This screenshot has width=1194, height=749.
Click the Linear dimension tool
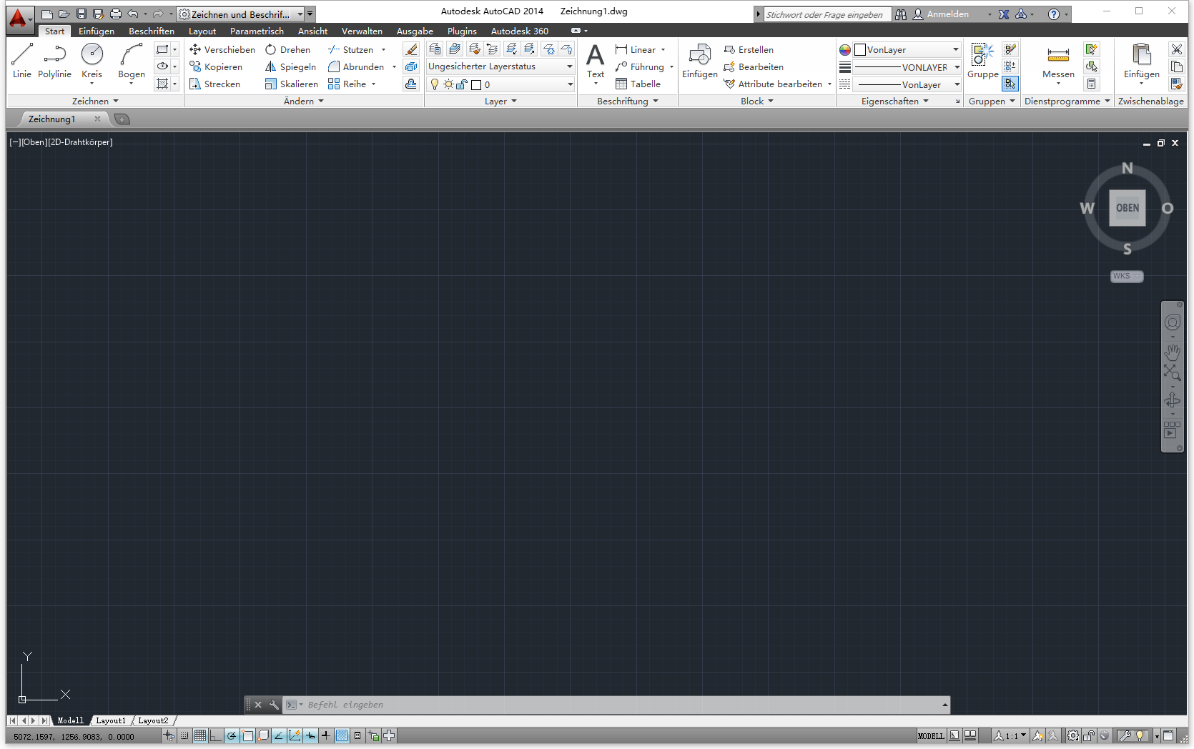[x=636, y=49]
